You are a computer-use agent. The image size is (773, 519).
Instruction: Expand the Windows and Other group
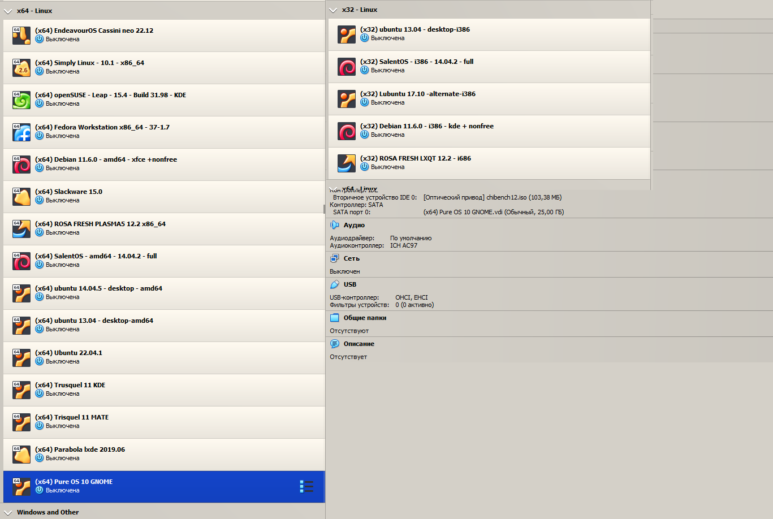pyautogui.click(x=8, y=512)
